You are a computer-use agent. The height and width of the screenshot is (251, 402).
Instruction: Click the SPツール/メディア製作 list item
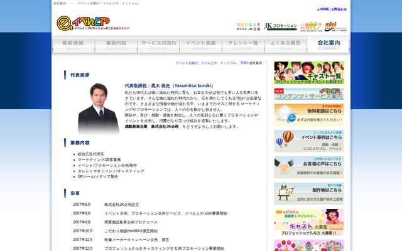[98, 177]
